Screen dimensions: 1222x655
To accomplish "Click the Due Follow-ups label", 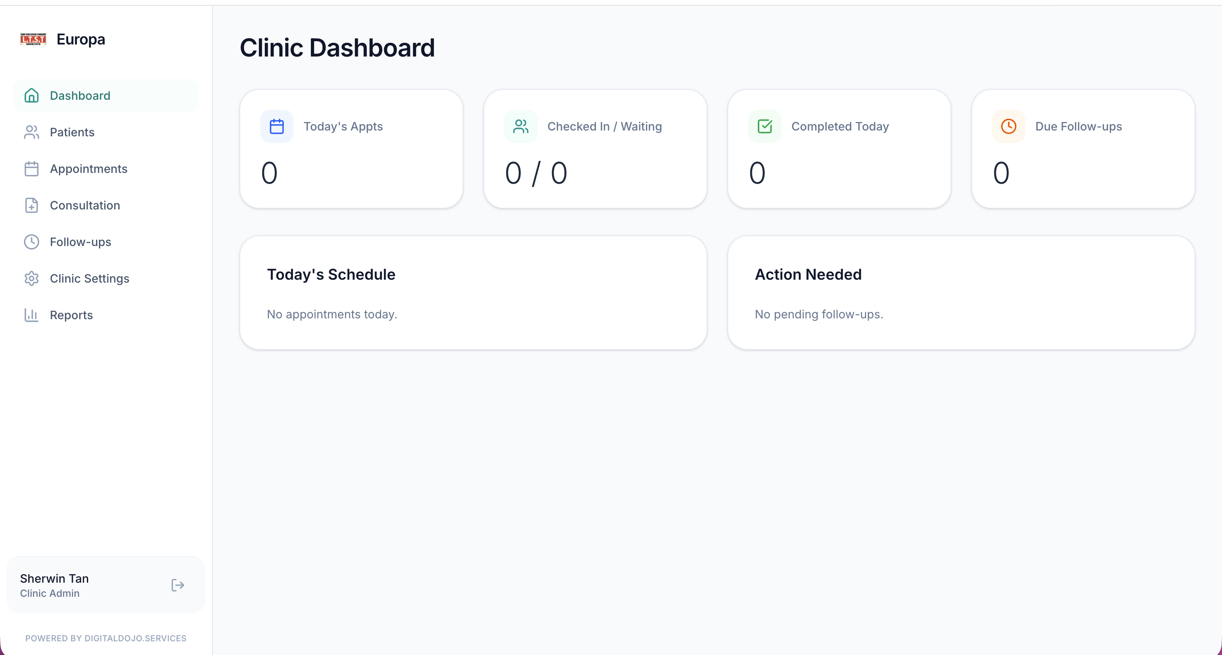I will point(1078,126).
